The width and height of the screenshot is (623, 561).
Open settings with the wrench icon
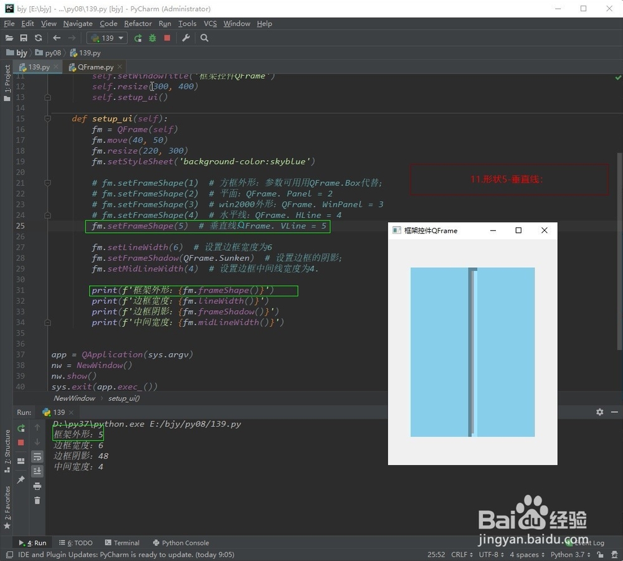(x=186, y=38)
